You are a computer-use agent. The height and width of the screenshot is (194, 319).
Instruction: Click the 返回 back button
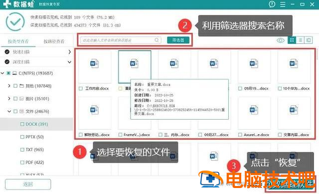tap(28, 185)
